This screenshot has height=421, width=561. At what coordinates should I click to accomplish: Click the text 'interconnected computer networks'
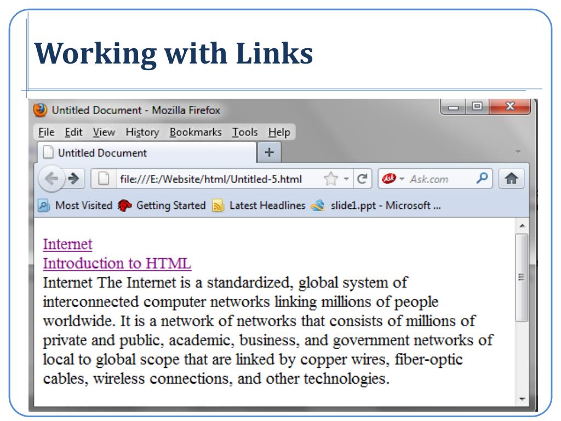point(156,302)
